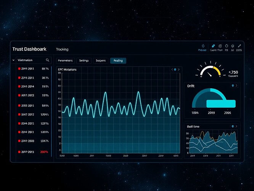Select the 2041-2014 row label
The width and height of the screenshot is (254, 191).
coord(28,86)
